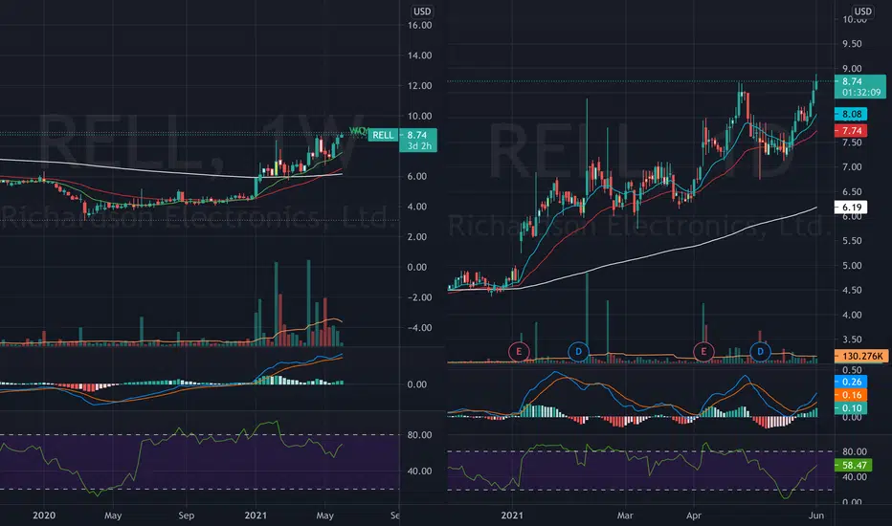Open the dividend D marker near February

pos(578,351)
